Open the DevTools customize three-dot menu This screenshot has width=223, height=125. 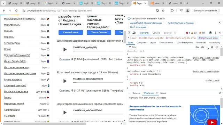point(215,33)
